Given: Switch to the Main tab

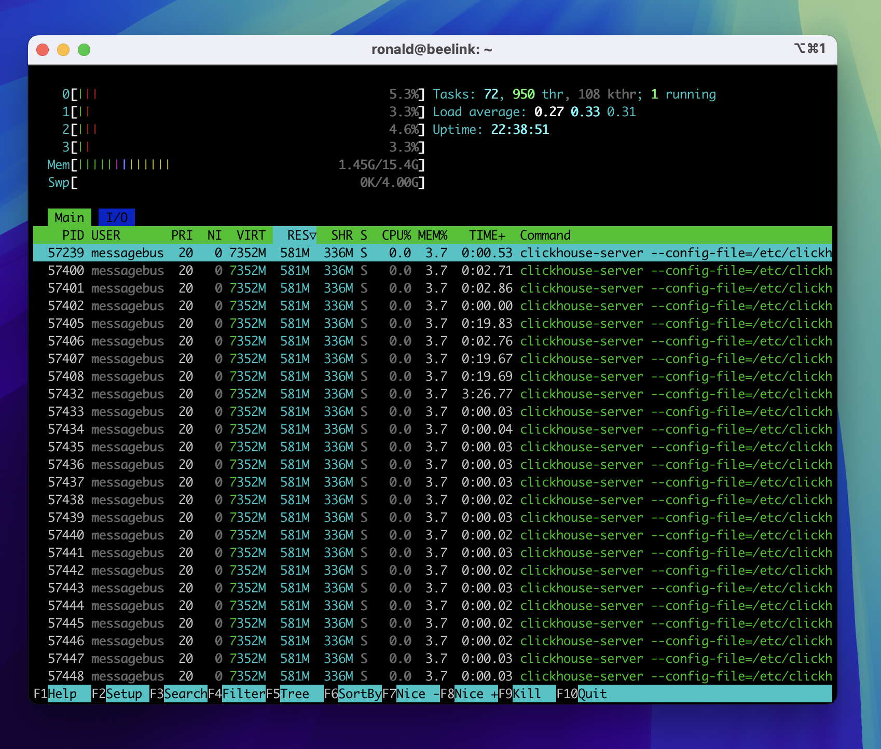Looking at the screenshot, I should 69,217.
